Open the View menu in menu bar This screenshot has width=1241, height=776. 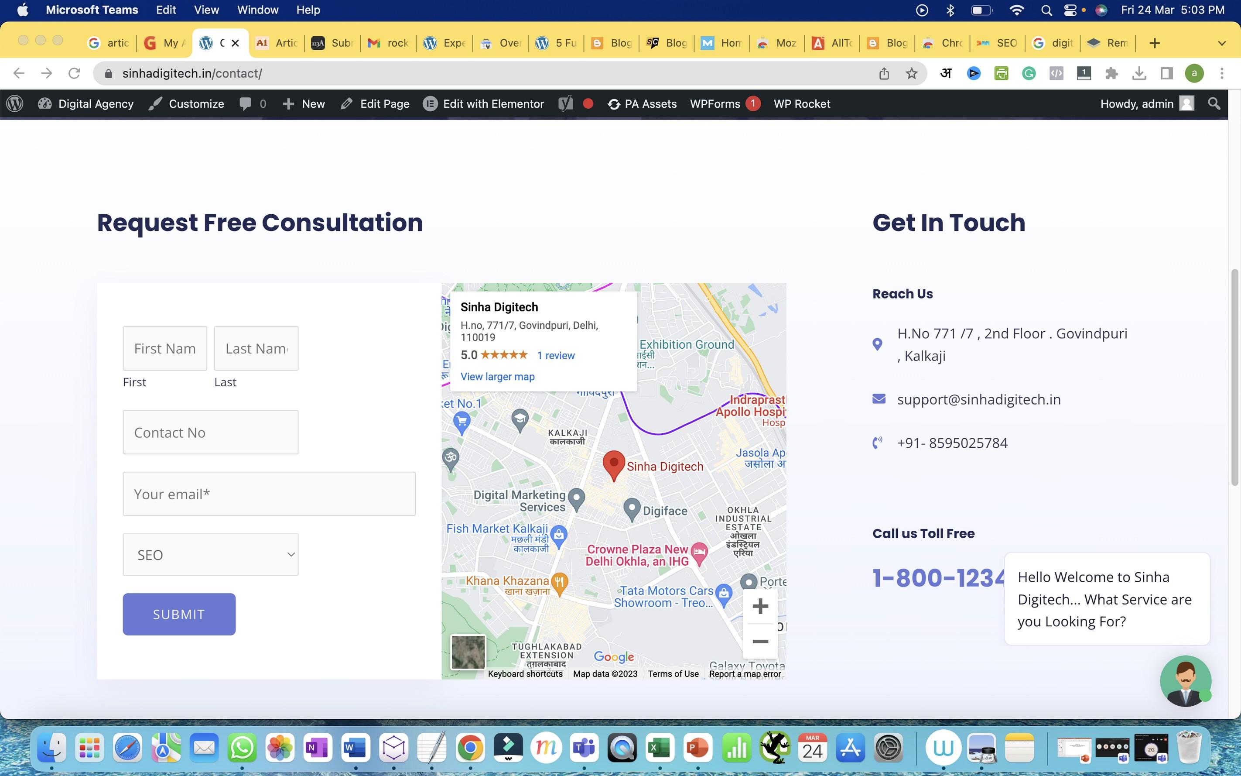pos(206,10)
